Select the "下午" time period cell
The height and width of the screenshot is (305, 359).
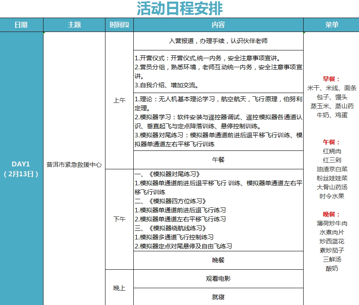point(119,219)
